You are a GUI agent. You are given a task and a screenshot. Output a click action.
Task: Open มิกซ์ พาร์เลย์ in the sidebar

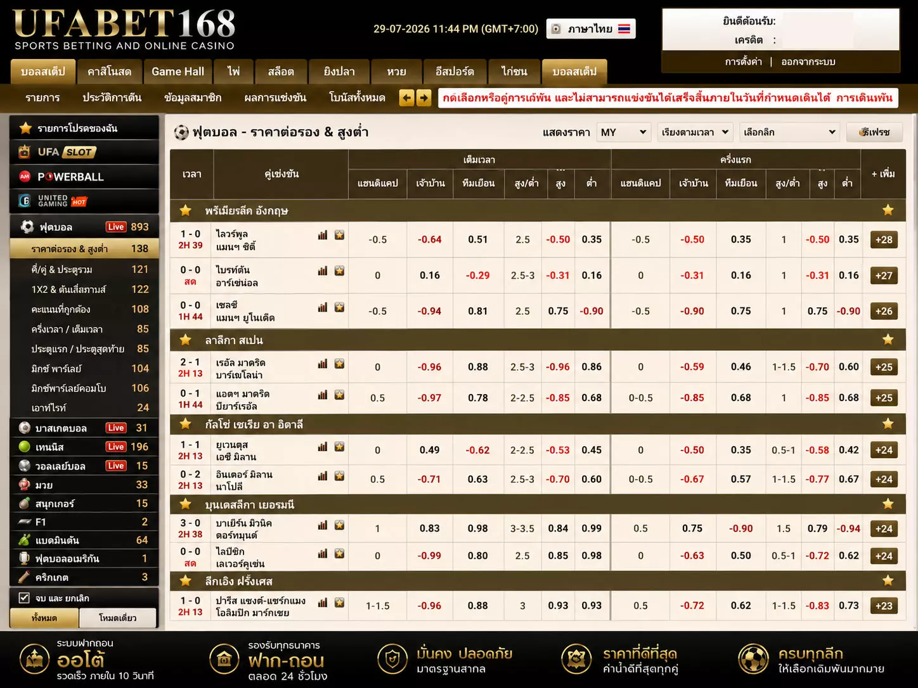84,368
